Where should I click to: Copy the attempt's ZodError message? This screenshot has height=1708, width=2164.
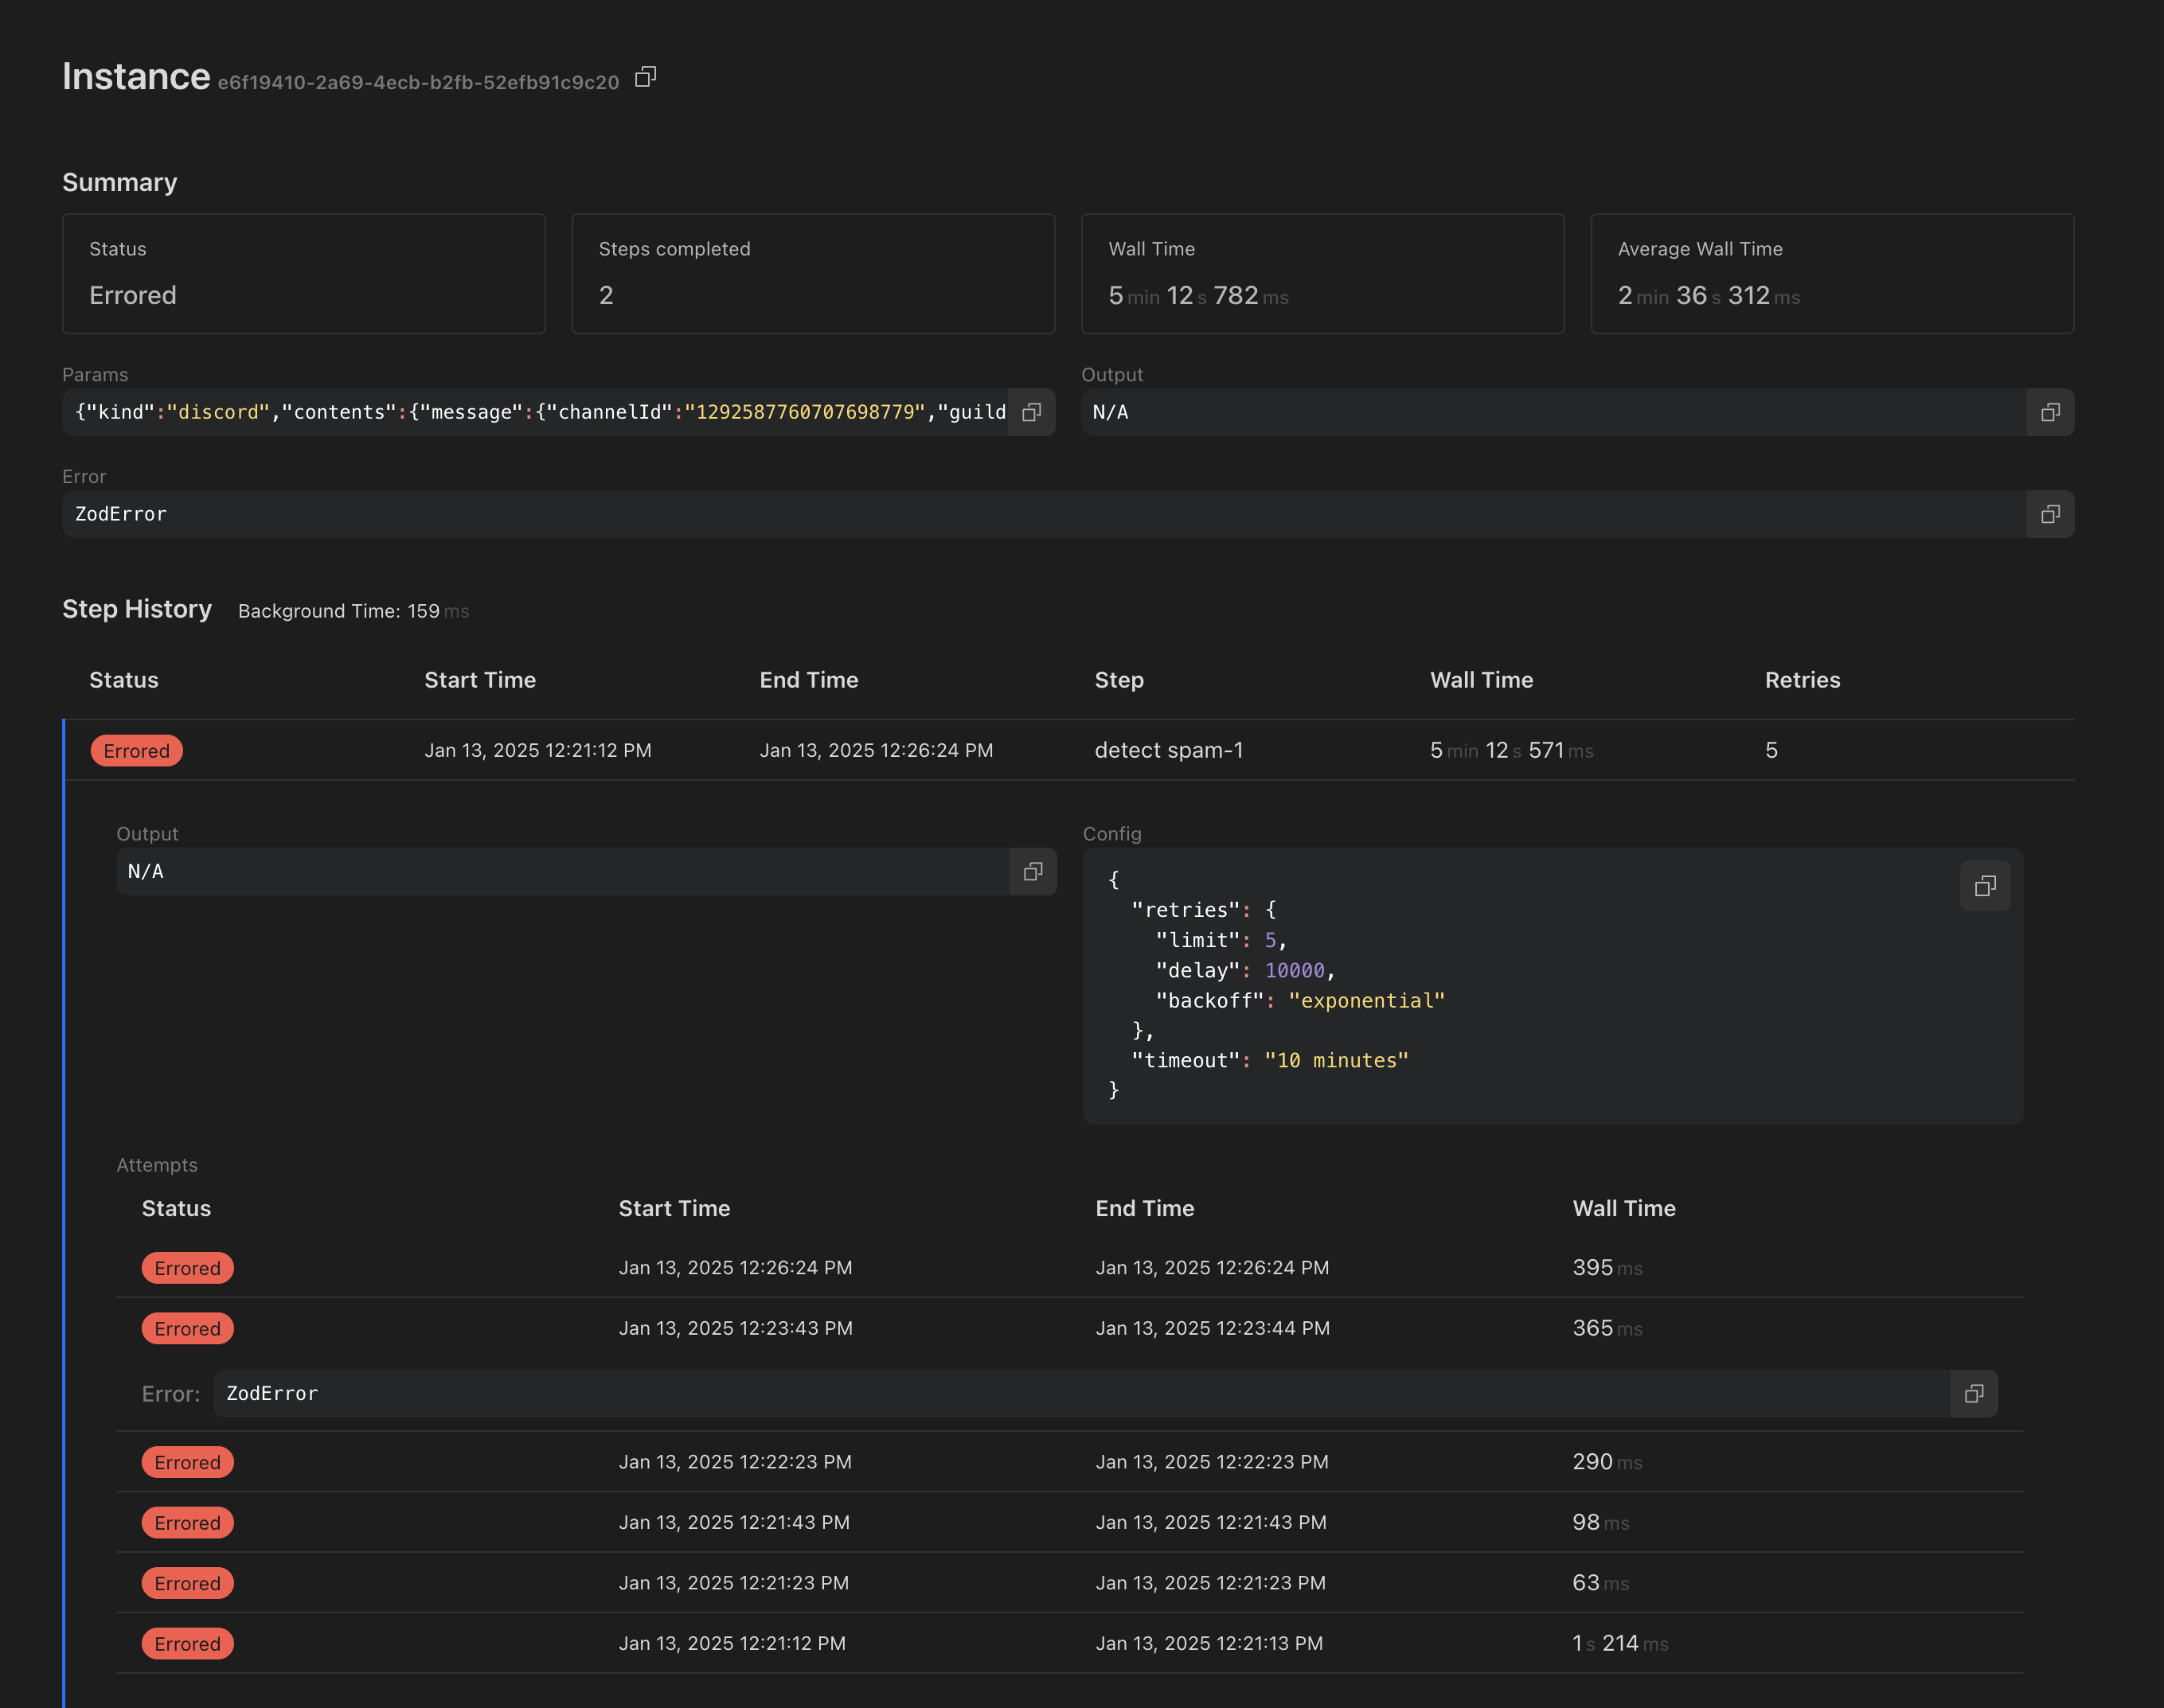1973,1394
